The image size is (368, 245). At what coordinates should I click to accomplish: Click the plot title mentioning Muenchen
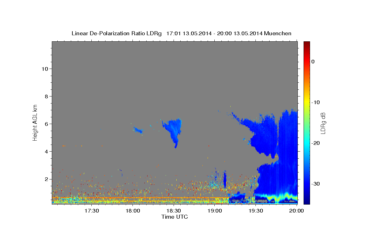point(181,33)
